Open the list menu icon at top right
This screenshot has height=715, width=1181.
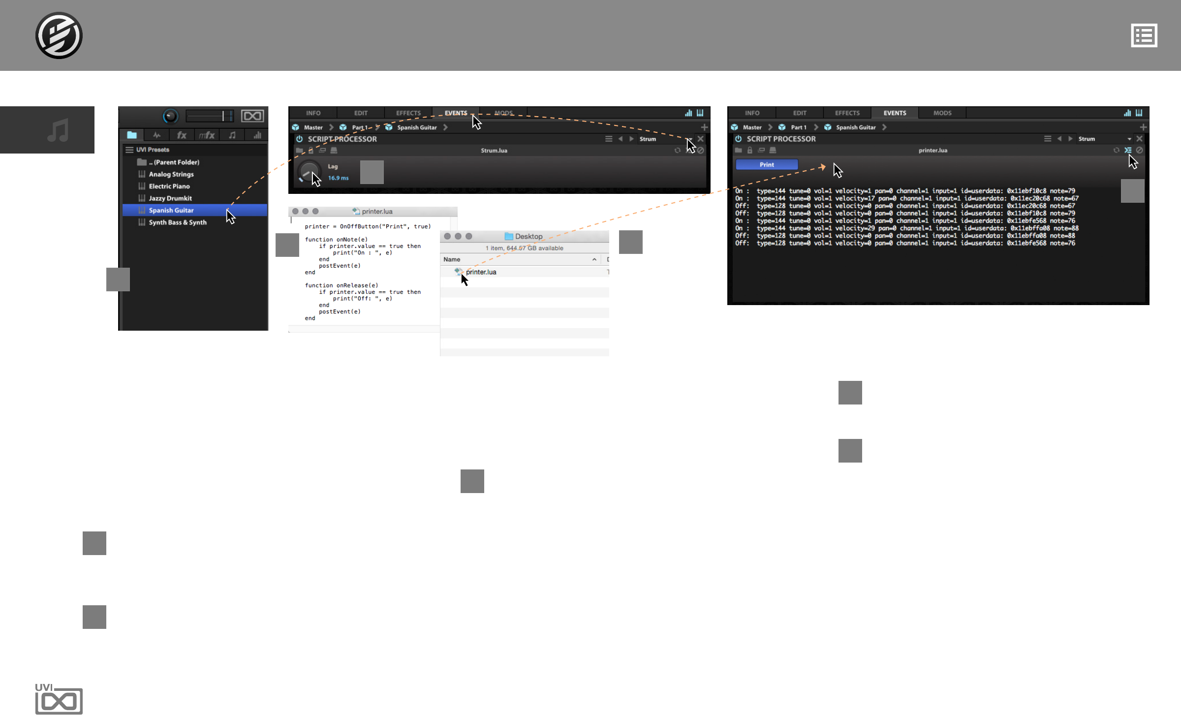(1144, 35)
